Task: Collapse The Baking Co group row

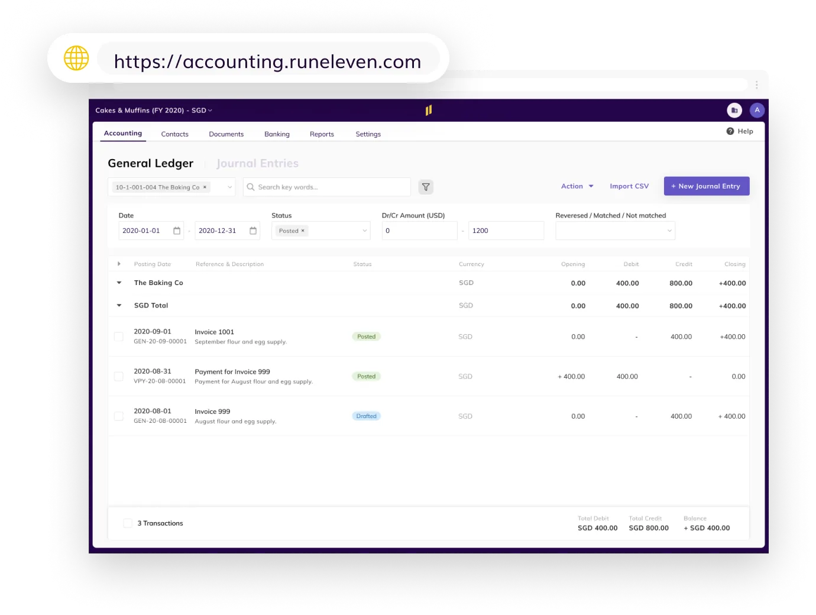Action: [x=119, y=283]
